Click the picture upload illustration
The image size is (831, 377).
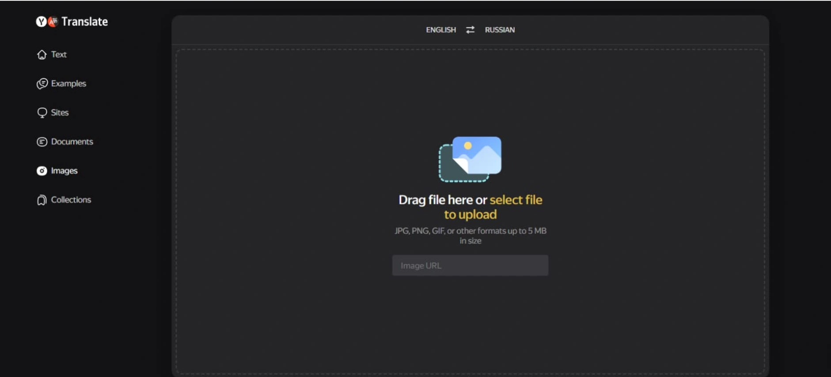470,159
